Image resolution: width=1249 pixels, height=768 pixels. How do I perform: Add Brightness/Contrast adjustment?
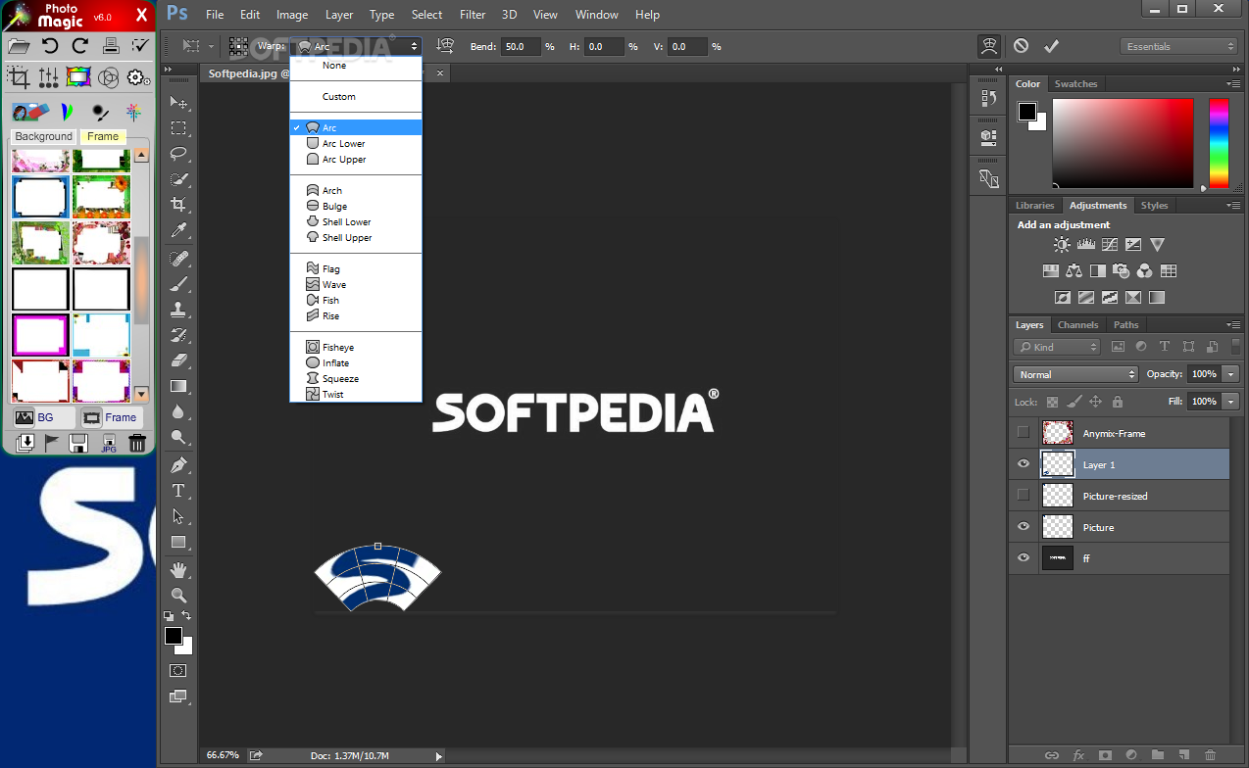pyautogui.click(x=1062, y=245)
